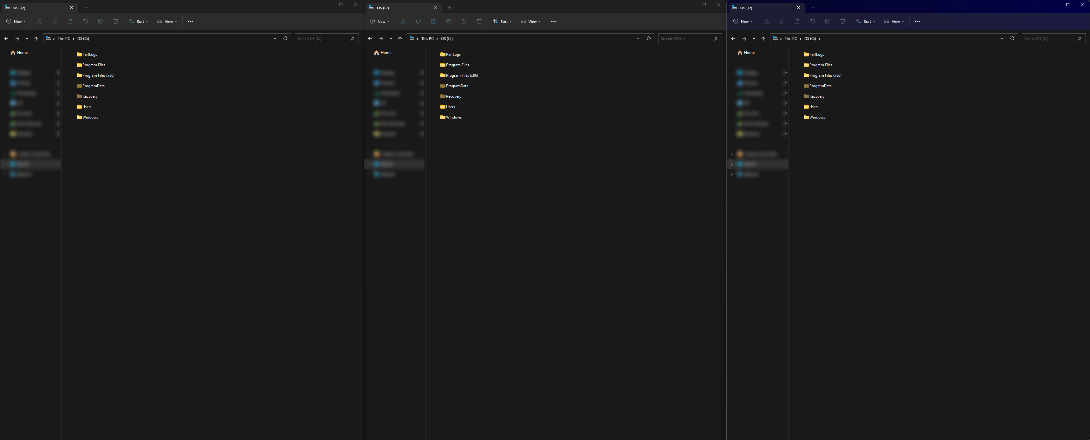Add new tab in left window

pos(86,8)
